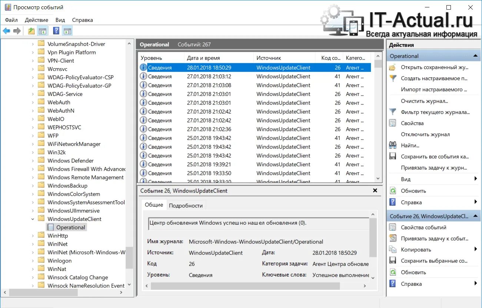Click the event list vertical scrollbar
The height and width of the screenshot is (308, 482).
click(378, 117)
